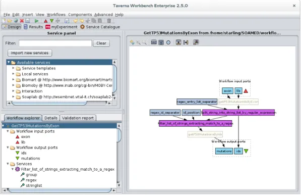The image size is (301, 196).
Task: Select the exon input port in explorer tree
Action: point(23,137)
